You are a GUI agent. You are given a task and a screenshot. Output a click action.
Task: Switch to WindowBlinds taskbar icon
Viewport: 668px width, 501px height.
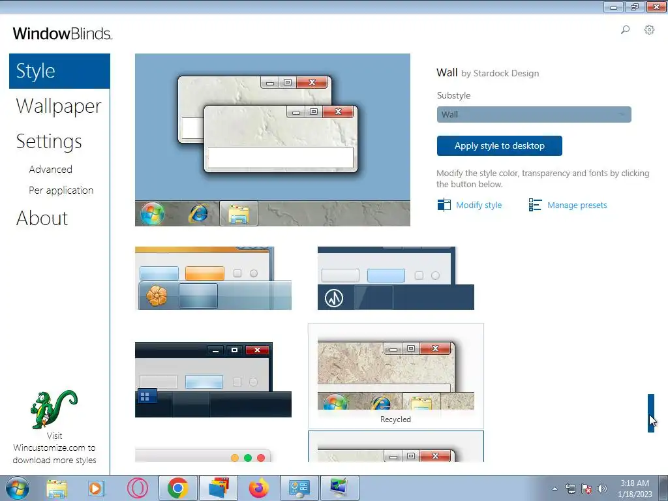[x=219, y=488]
